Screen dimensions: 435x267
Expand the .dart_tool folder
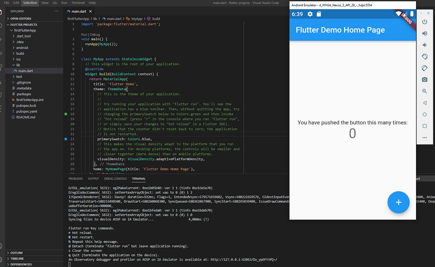[x=34, y=36]
